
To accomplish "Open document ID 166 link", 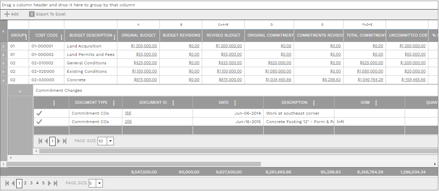I will point(128,113).
